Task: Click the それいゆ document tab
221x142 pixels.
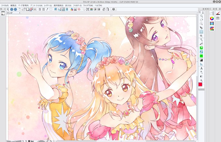Action: (x=13, y=13)
